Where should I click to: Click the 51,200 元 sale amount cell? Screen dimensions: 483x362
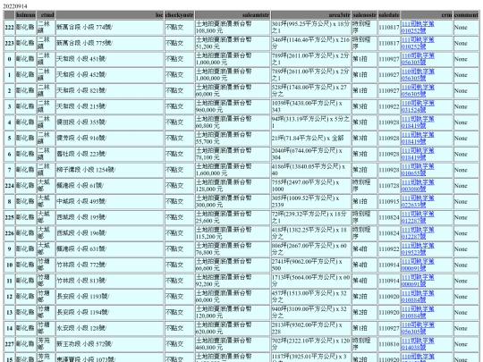click(233, 44)
